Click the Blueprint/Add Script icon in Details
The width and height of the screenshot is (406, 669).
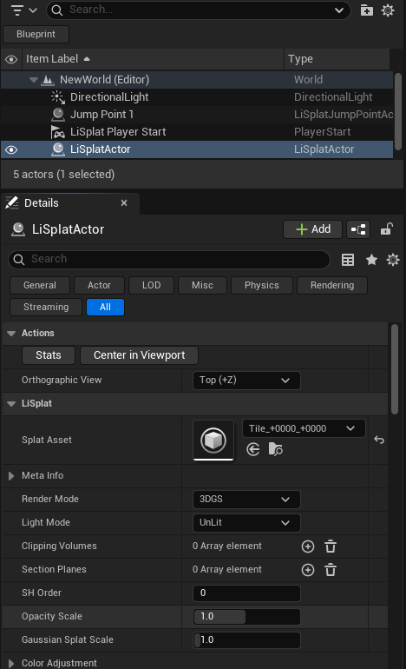click(x=358, y=229)
